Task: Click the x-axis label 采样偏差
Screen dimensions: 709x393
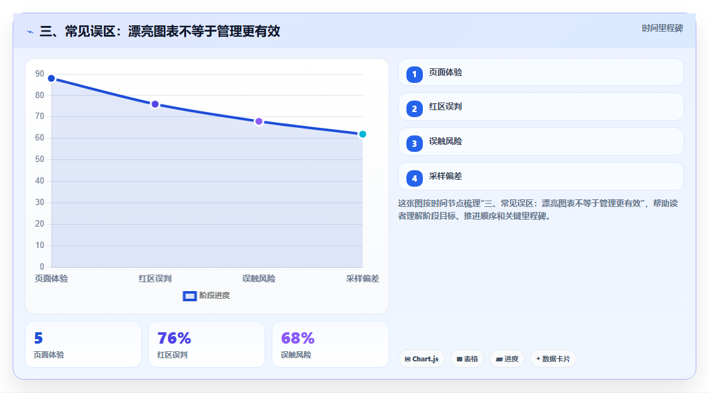Action: [x=362, y=278]
